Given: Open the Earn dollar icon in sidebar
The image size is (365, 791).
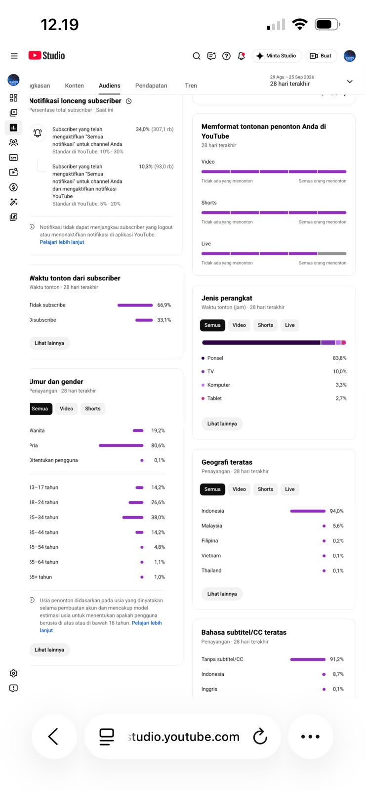Looking at the screenshot, I should [13, 187].
